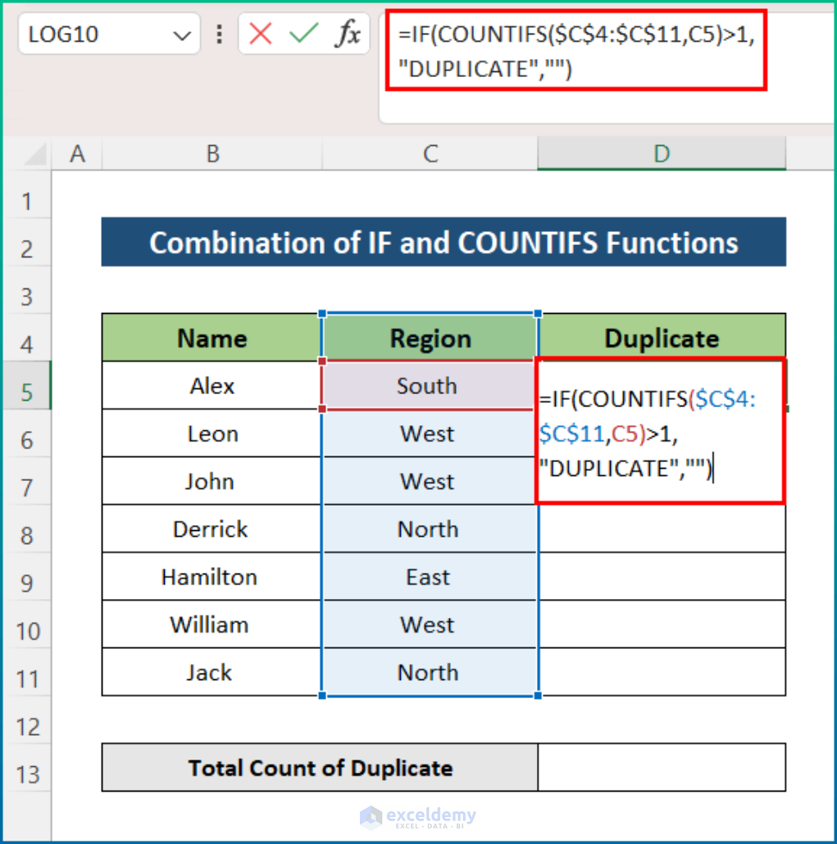
Task: Click into the LOG10 Name Box field
Action: click(x=90, y=35)
